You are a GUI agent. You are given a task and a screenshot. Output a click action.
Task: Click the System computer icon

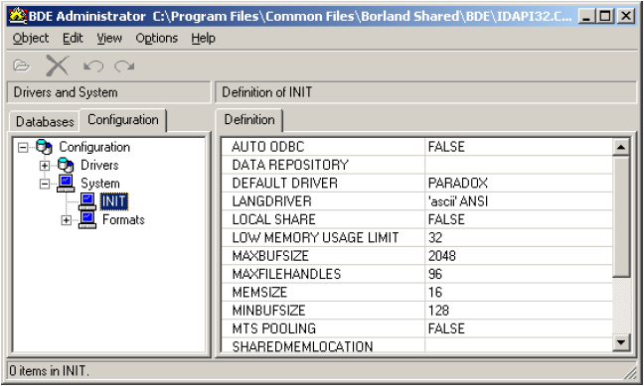point(66,184)
